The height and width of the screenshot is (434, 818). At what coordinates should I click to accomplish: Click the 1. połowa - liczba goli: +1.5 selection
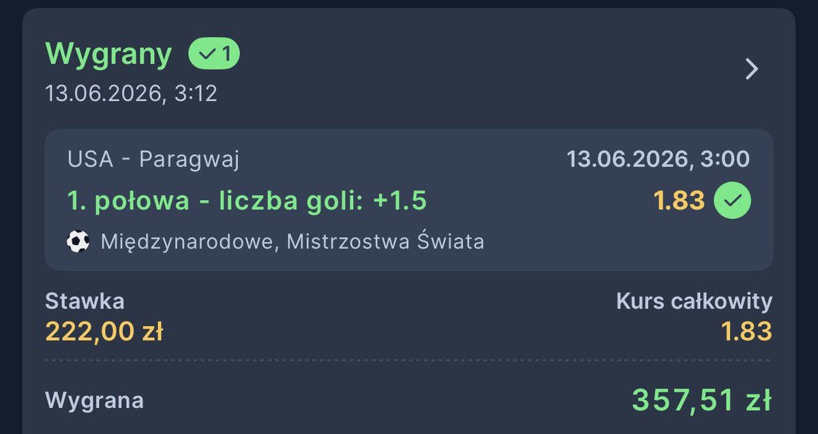pos(247,200)
